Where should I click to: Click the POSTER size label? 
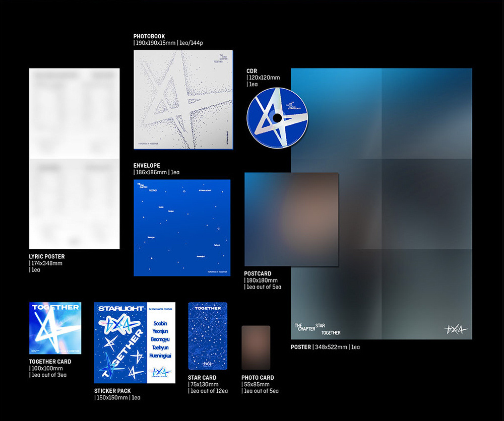tap(325, 347)
